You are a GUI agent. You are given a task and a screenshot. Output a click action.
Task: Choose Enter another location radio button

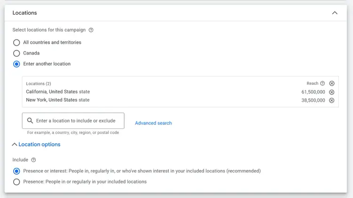(16, 64)
